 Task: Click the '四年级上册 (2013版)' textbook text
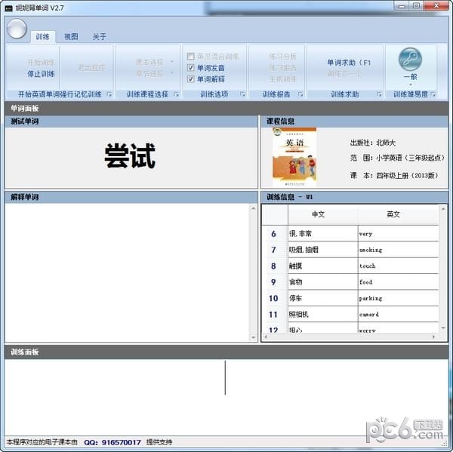point(407,176)
